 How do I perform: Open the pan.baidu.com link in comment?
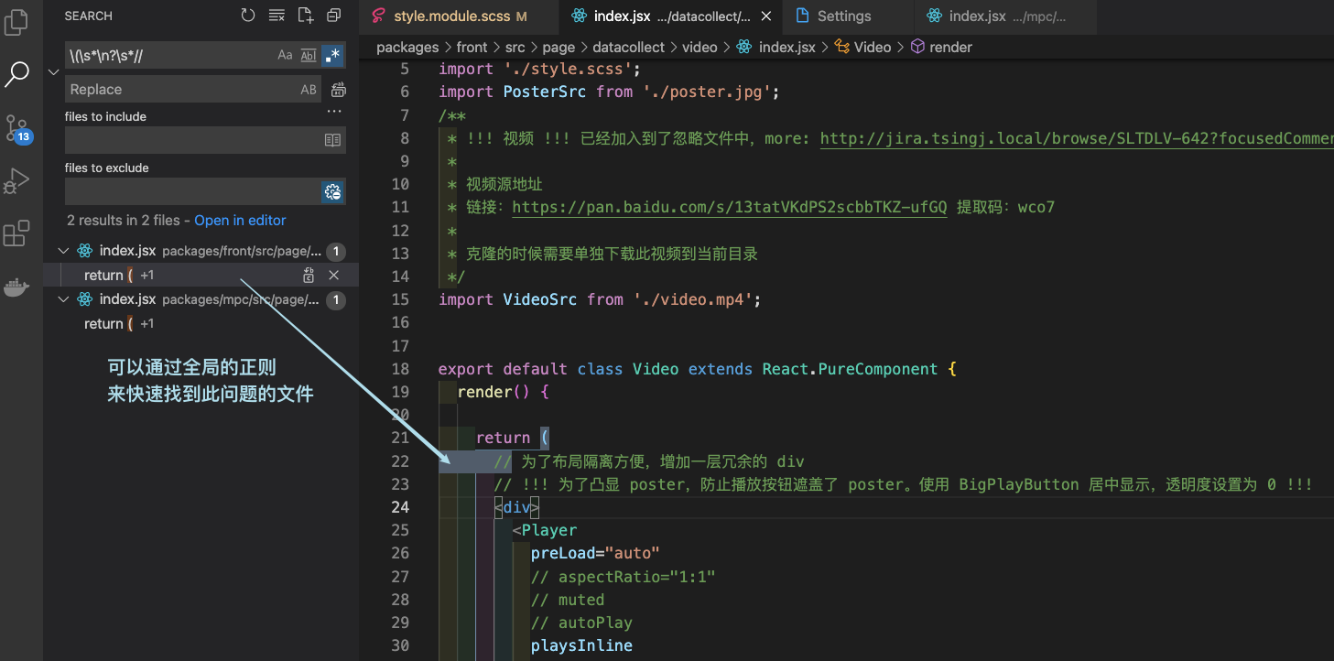coord(730,207)
